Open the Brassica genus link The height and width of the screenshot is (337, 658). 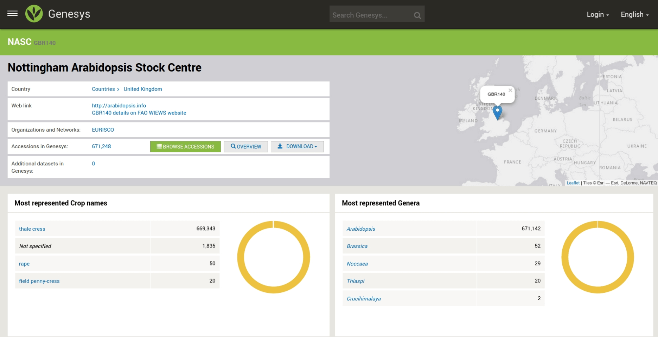357,246
